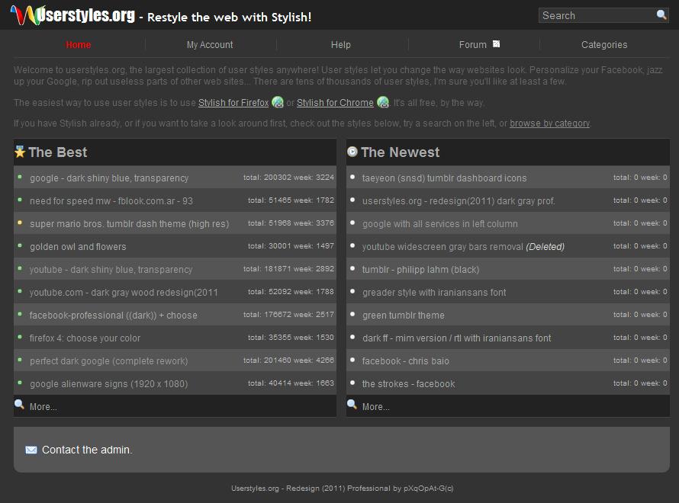Open green tumblr theme style
679x503 pixels.
[403, 316]
